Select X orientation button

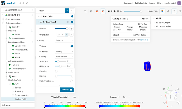click(59, 35)
